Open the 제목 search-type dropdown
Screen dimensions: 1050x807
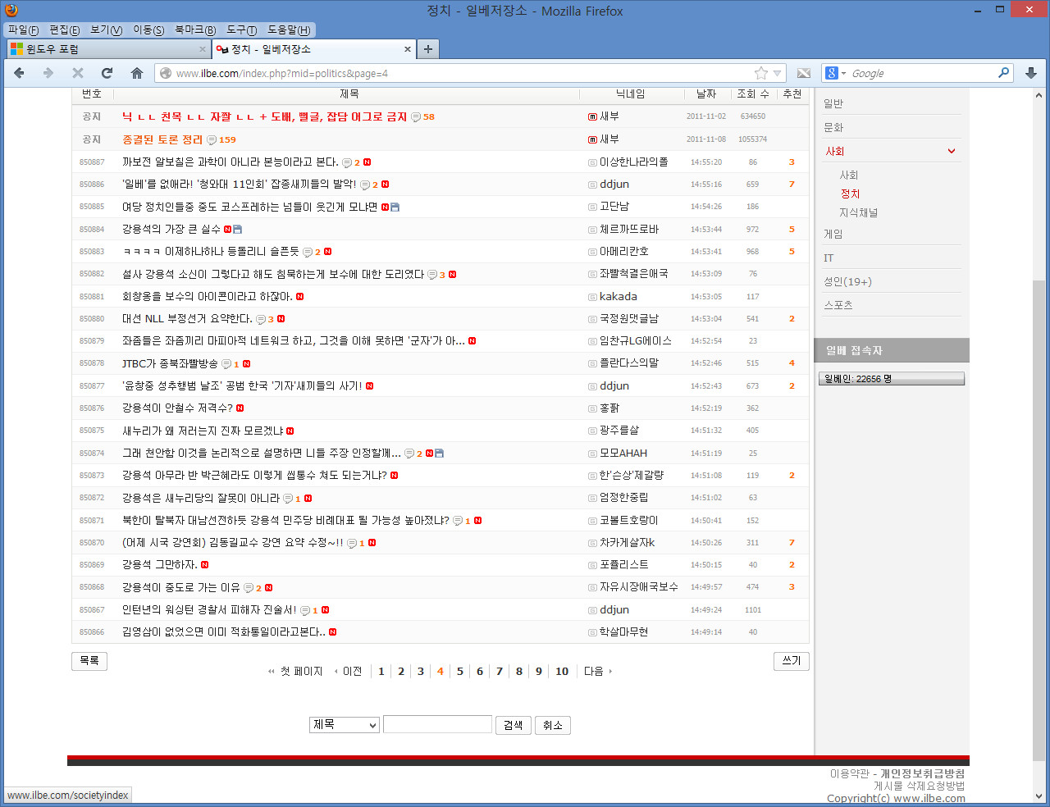point(345,725)
